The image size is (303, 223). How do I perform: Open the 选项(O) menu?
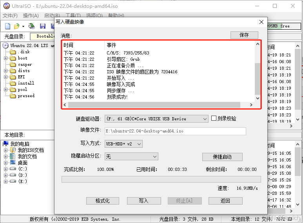coord(94,15)
